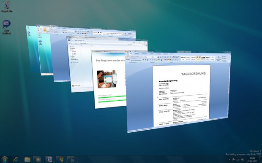Viewport: 262px width, 163px height.
Task: Open Windows Explorer folder icon on taskbar
Action: (27, 159)
